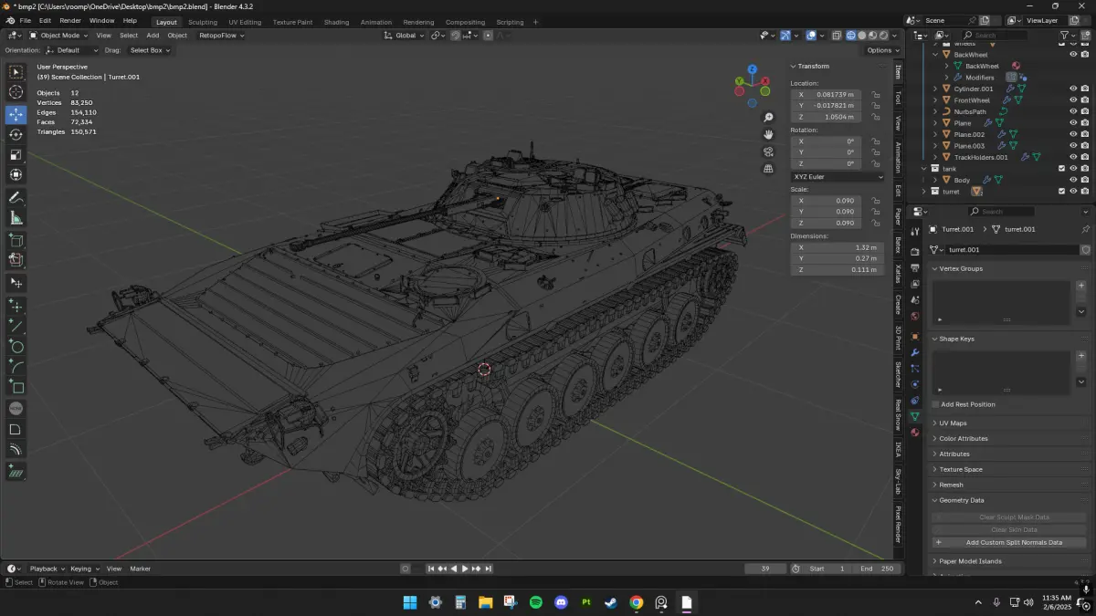Open the Select Box drag dropdown
Screen dimensions: 1096x616
[150, 50]
